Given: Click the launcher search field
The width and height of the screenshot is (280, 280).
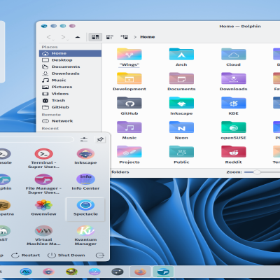Looking at the screenshot, I should (x=36, y=139).
